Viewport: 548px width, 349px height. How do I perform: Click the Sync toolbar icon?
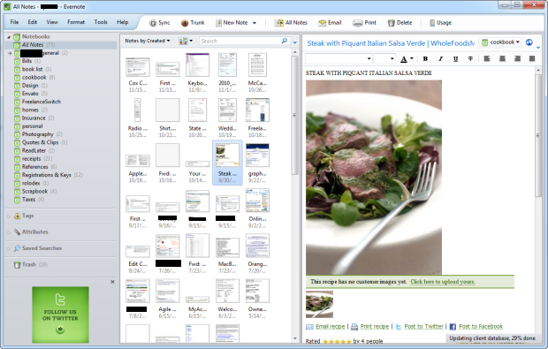click(153, 23)
